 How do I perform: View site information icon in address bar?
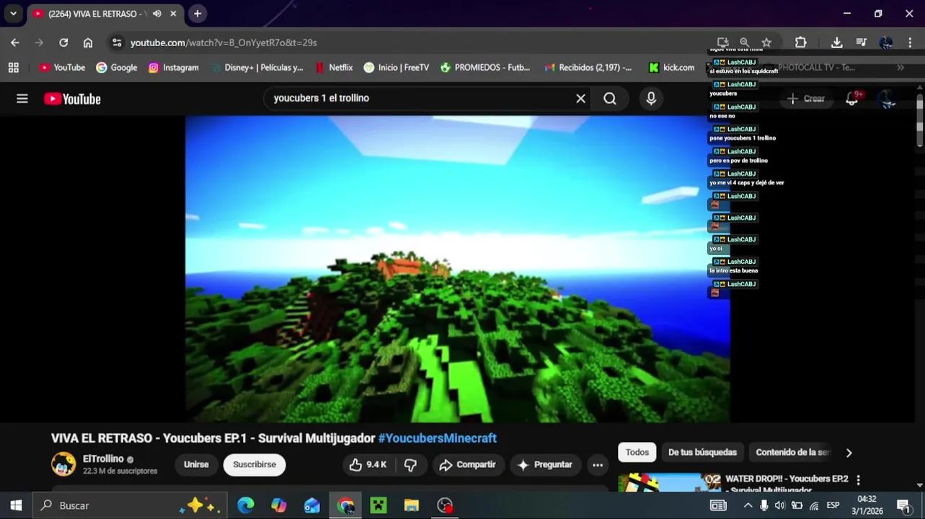pos(117,43)
